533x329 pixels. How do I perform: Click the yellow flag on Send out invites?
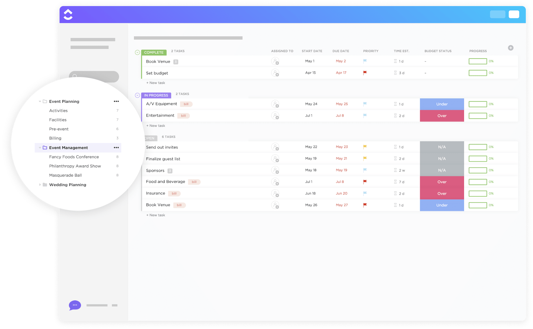(x=365, y=147)
